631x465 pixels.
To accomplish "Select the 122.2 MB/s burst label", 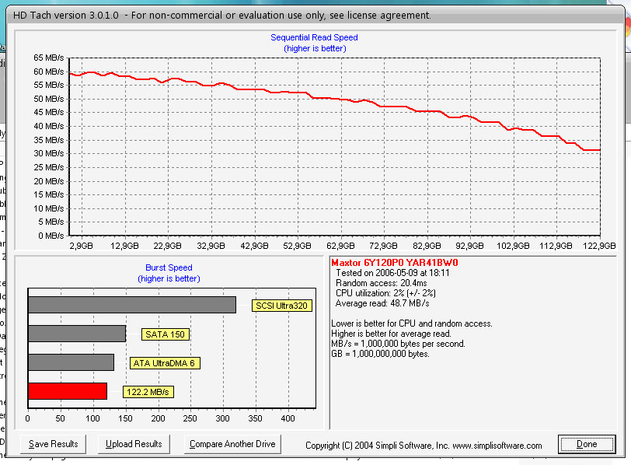I will tap(148, 392).
